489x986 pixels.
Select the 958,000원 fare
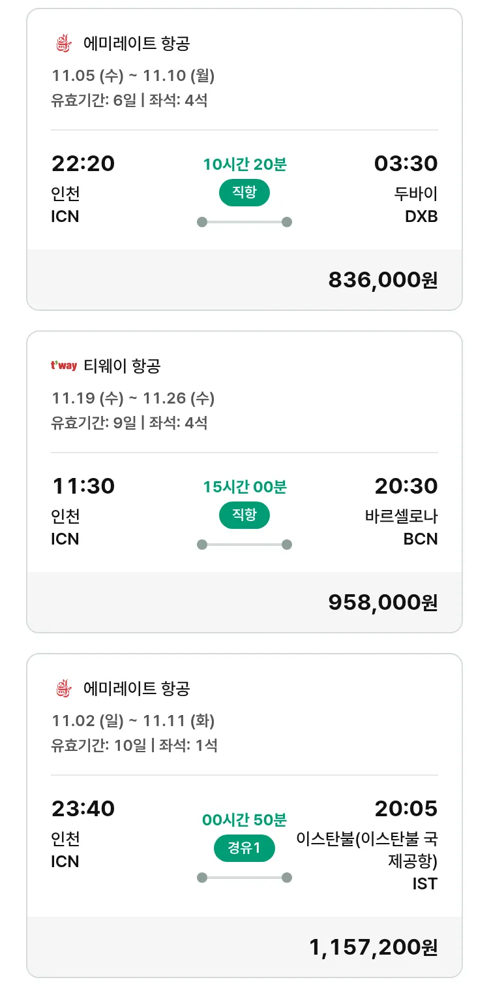[x=383, y=603]
